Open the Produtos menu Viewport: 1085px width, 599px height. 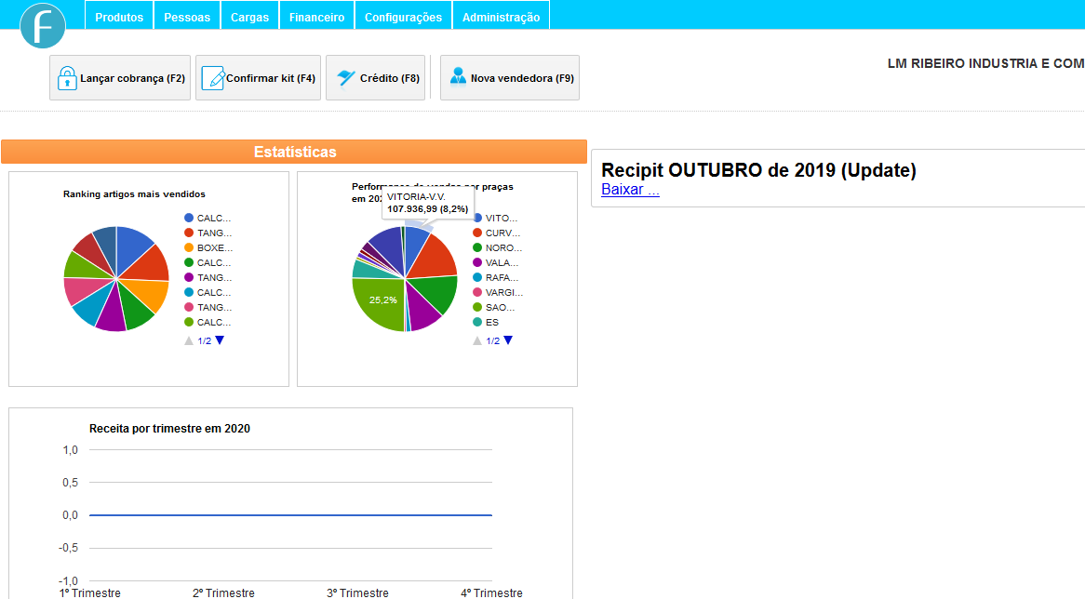click(119, 15)
